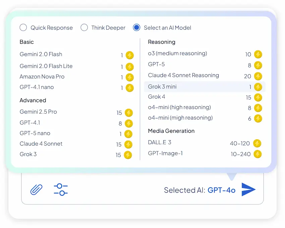Viewport: 285px width, 228px height.
Task: Select the Quick Response radio button
Action: 23,28
